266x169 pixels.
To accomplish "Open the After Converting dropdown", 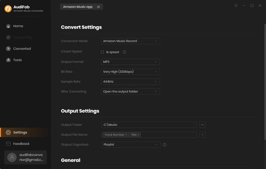I will pos(130,91).
